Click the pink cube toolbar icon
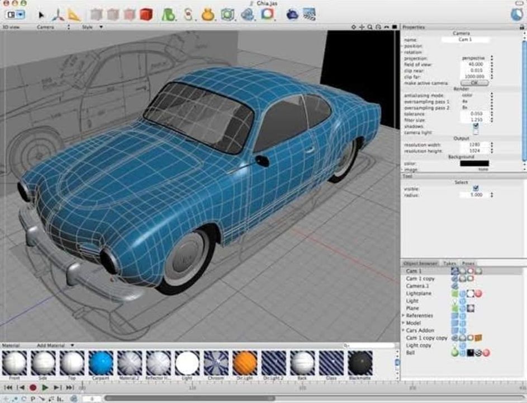This screenshot has height=403, width=527. pos(129,15)
